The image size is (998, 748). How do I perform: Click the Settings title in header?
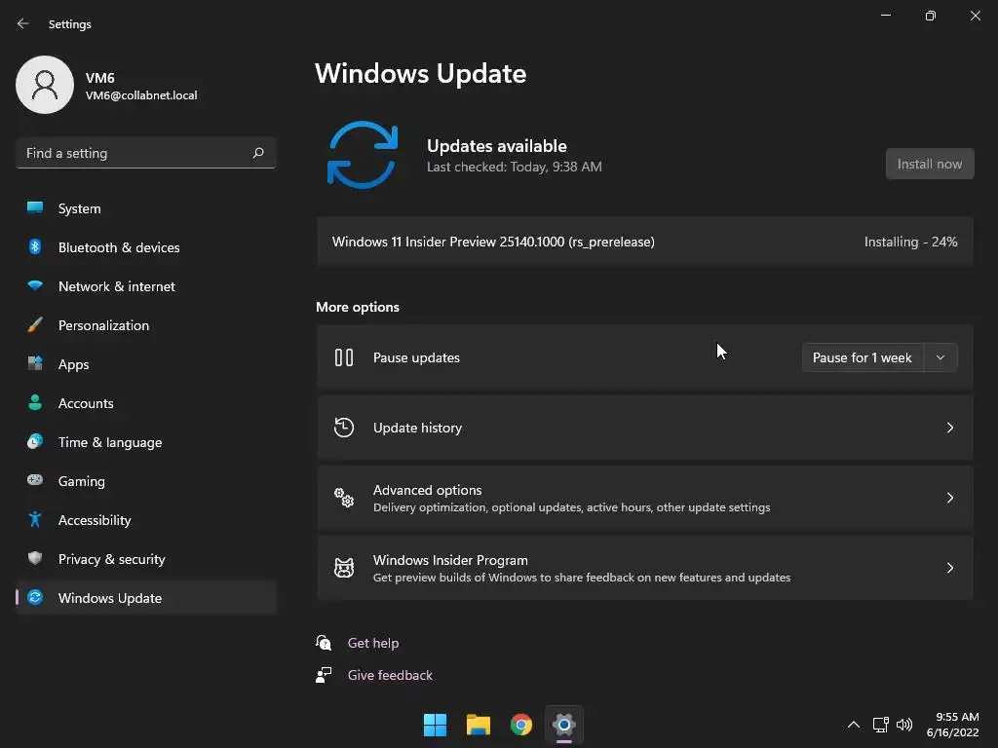coord(70,24)
